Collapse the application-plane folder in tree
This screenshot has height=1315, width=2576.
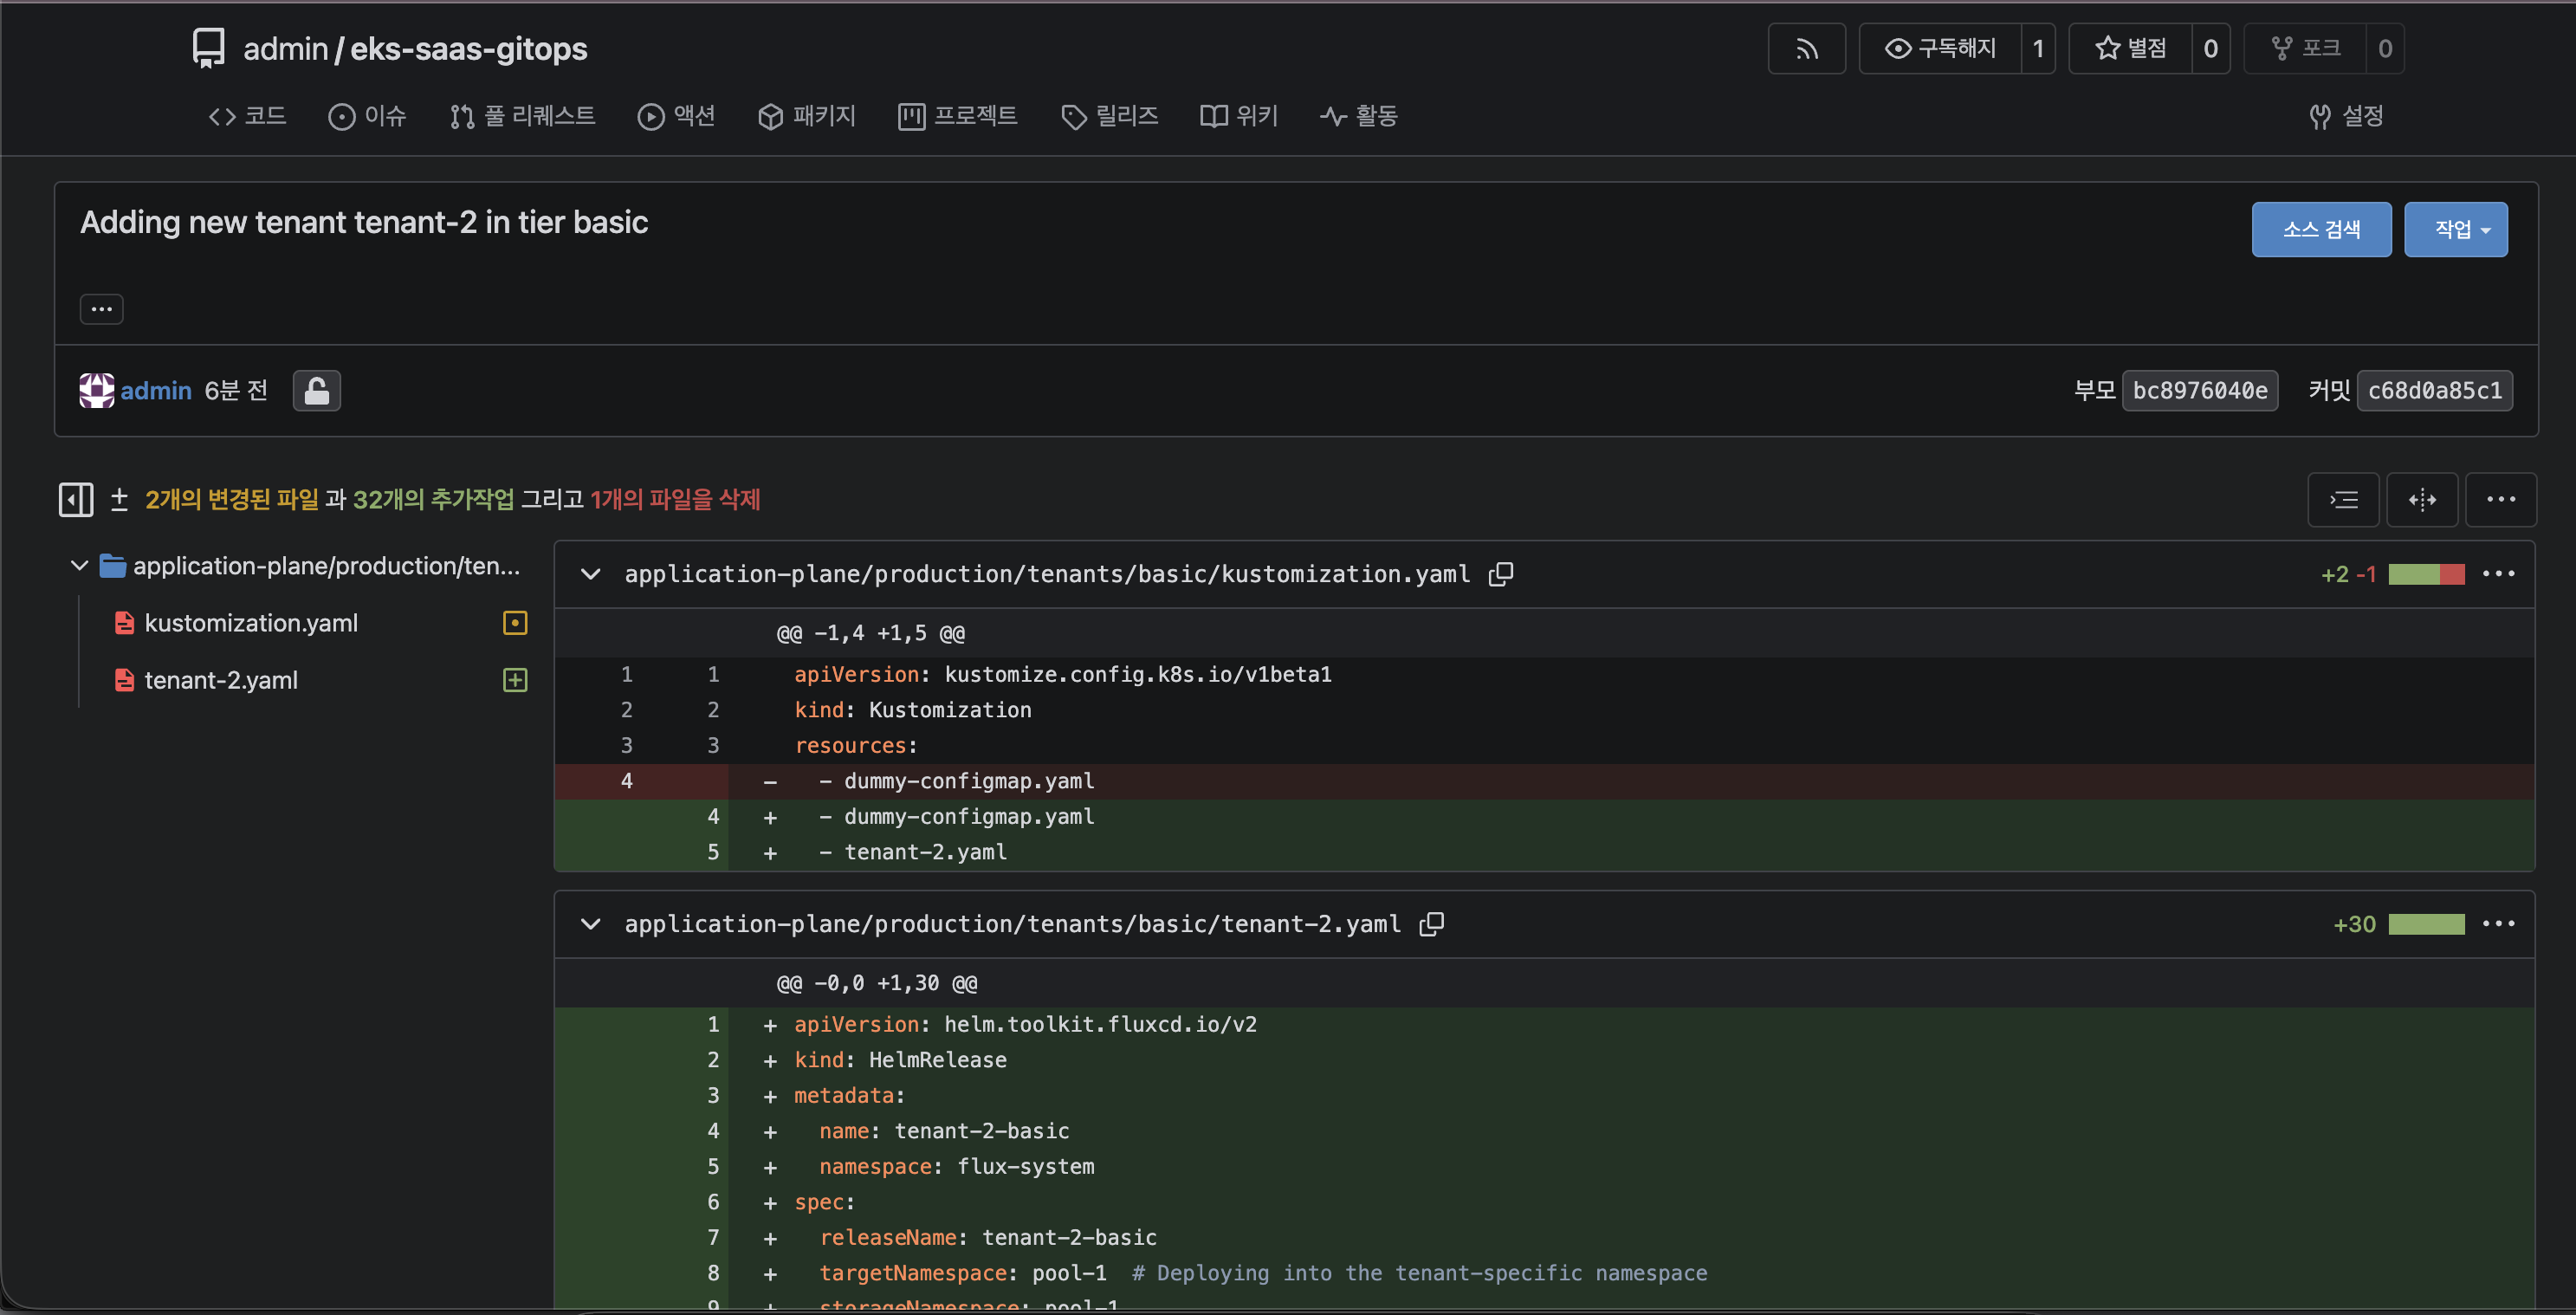pos(79,566)
